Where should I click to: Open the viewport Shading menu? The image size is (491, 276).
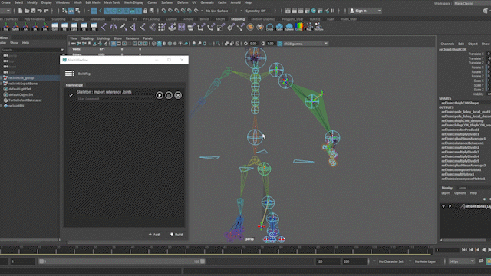click(87, 38)
